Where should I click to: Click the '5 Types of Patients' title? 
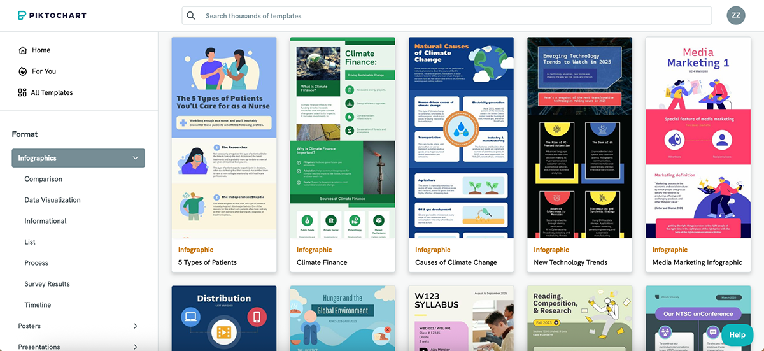click(208, 262)
